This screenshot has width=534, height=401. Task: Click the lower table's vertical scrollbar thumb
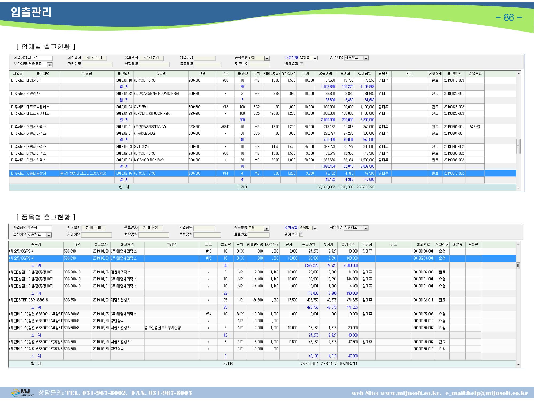tap(518, 266)
